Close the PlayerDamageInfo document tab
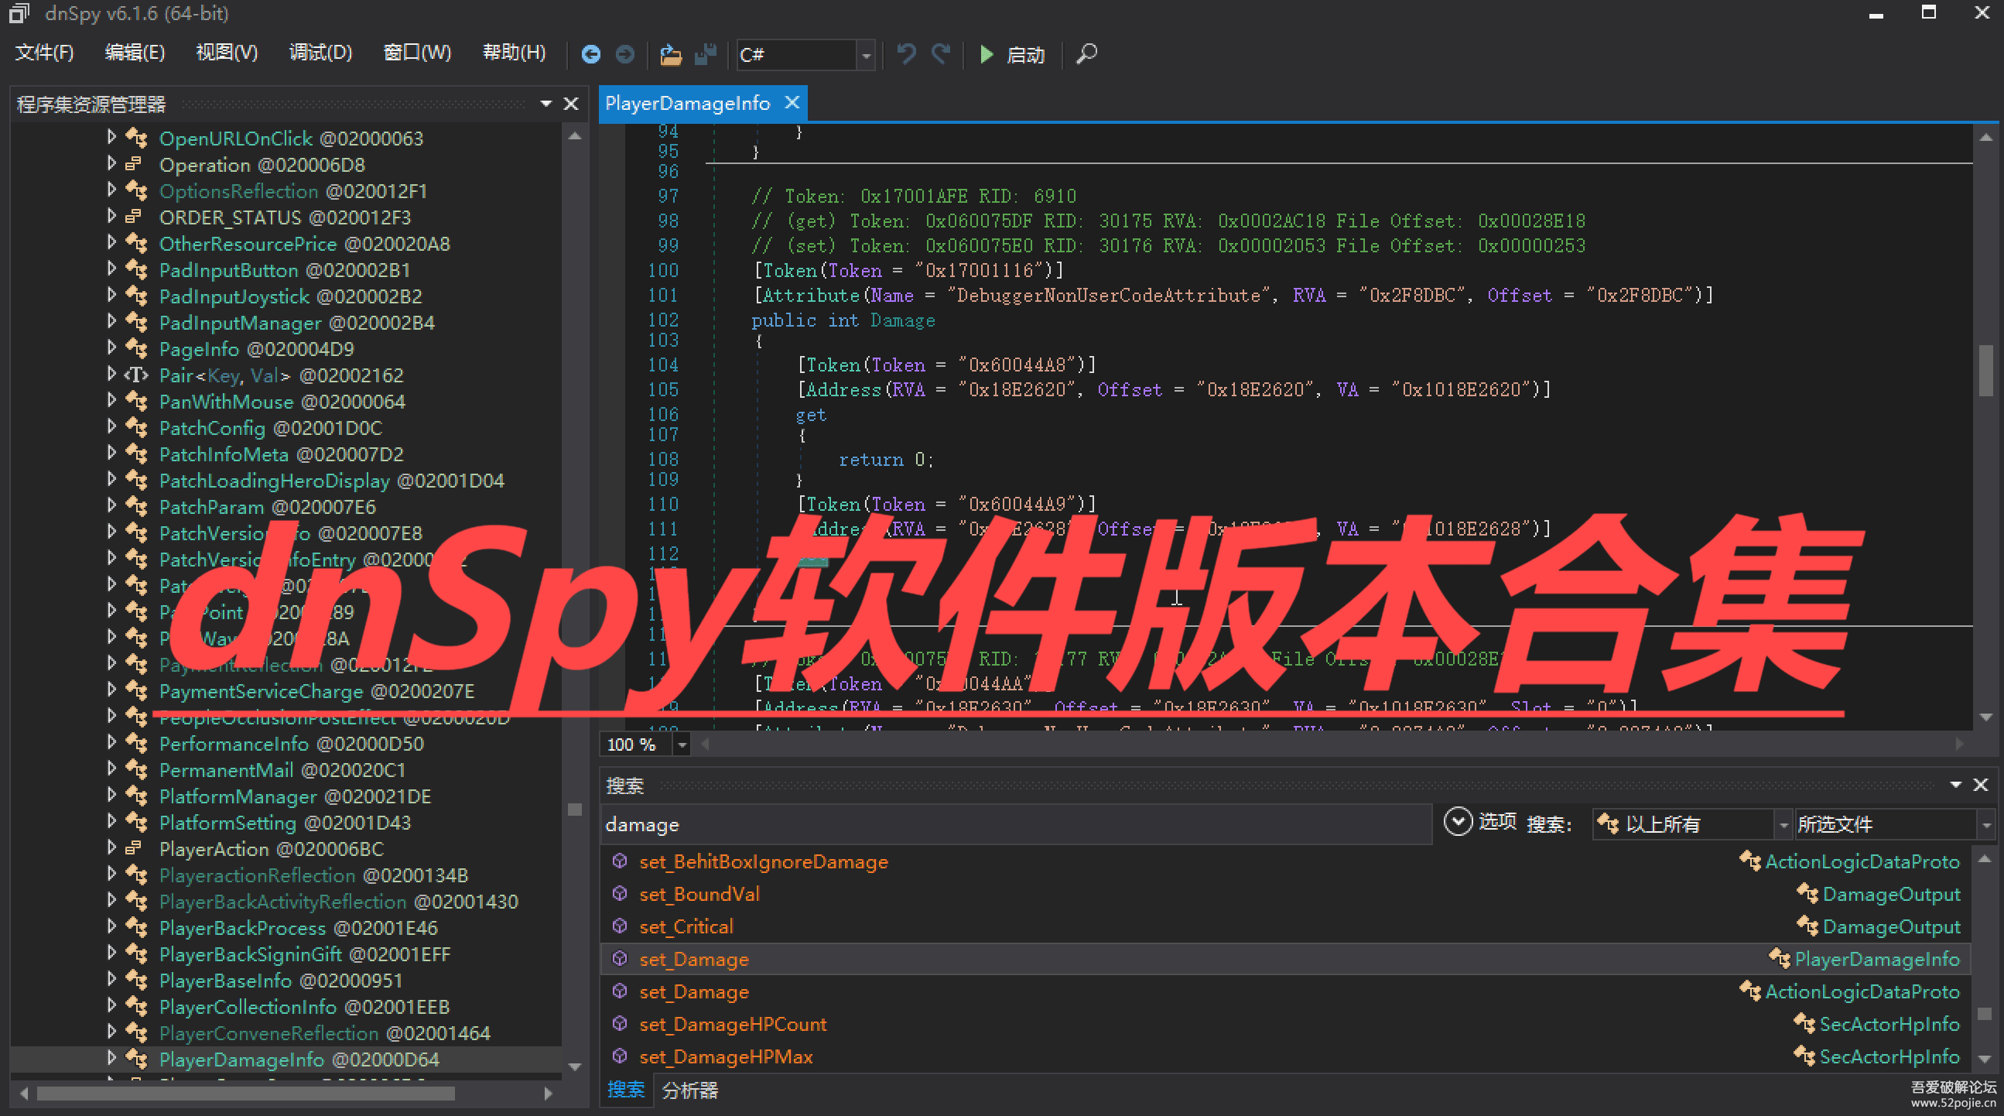 pyautogui.click(x=792, y=103)
